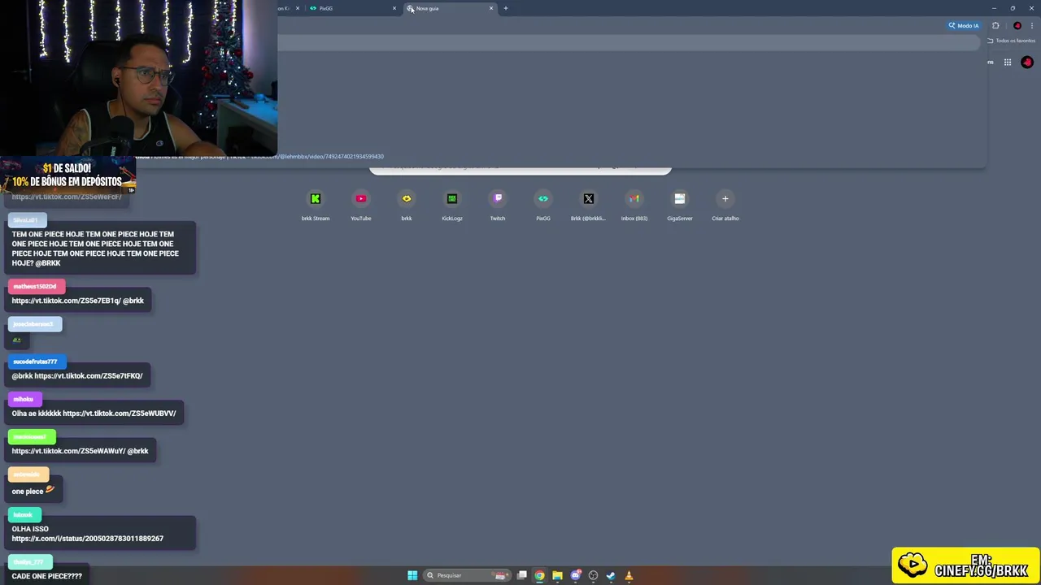Open OBS Studio from taskbar
1041x585 pixels.
(x=593, y=575)
